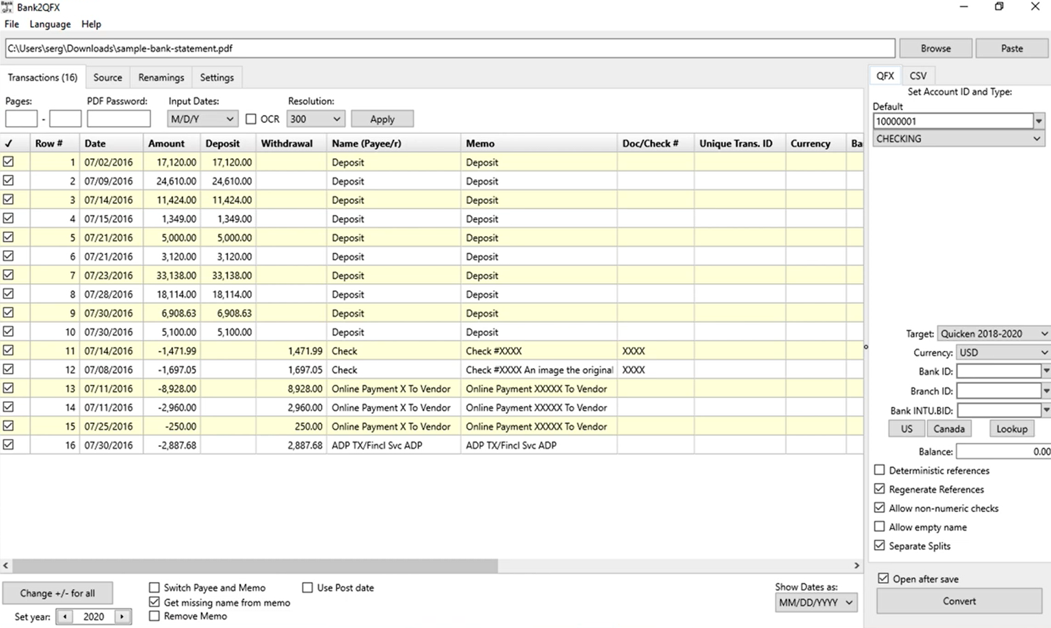Expand the Default account ID dropdown arrow

[1039, 121]
